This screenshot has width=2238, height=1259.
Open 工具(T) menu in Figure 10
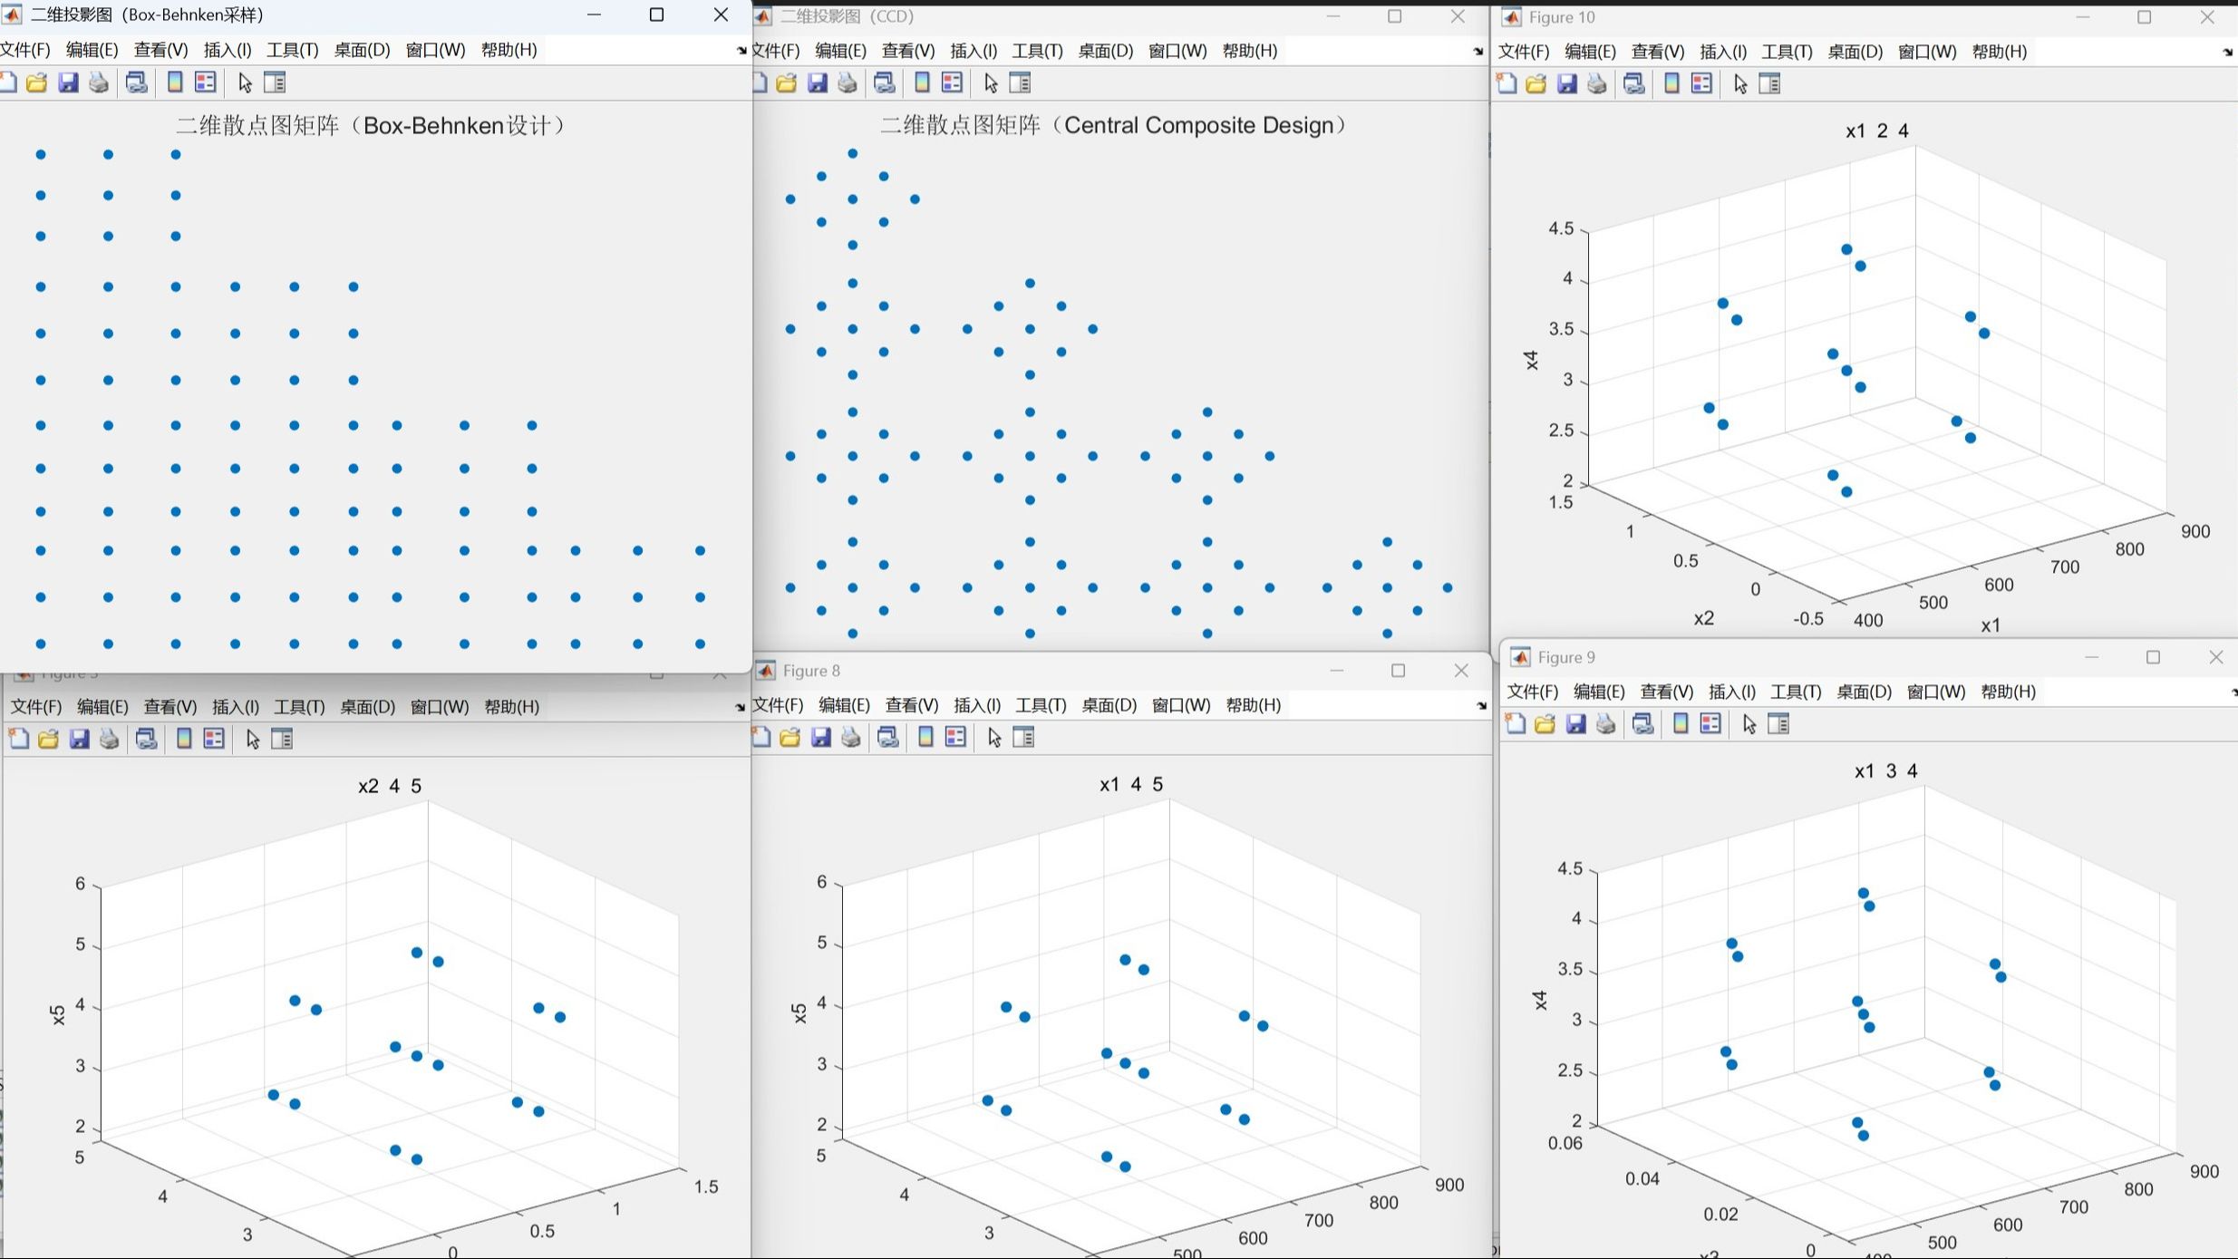pyautogui.click(x=1786, y=52)
